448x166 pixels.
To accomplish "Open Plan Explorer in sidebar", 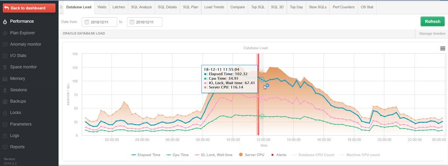I will 22,33.
